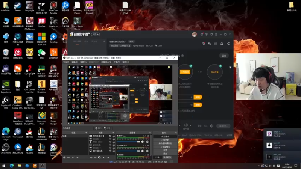This screenshot has width=301, height=169.
Task: Open Windows Start menu
Action: (x=4, y=166)
